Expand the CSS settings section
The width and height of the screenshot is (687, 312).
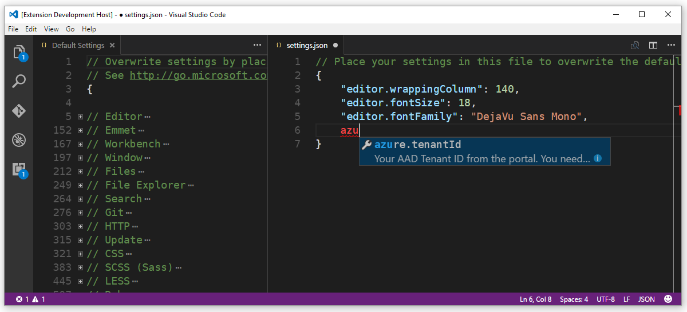81,254
